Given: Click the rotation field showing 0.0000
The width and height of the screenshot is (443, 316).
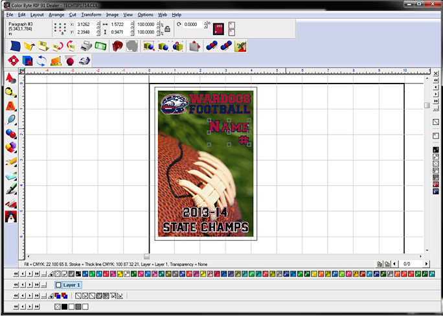Looking at the screenshot, I should 193,25.
